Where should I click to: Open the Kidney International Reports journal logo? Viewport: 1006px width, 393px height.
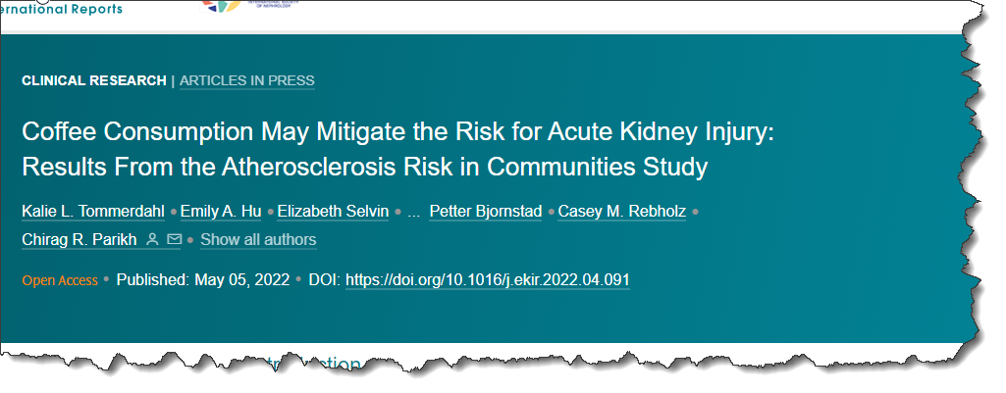point(62,9)
